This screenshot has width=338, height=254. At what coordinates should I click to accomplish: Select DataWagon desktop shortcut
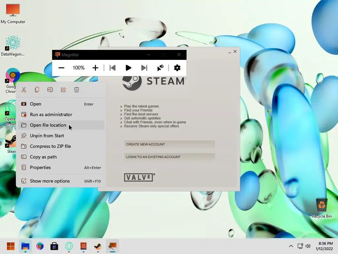pyautogui.click(x=13, y=46)
